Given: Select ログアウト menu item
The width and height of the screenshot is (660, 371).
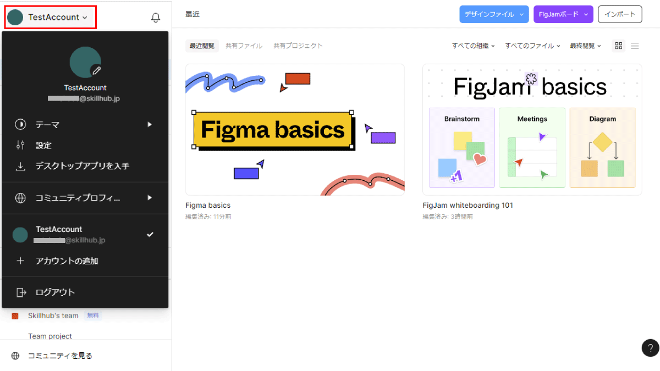Looking at the screenshot, I should click(85, 292).
